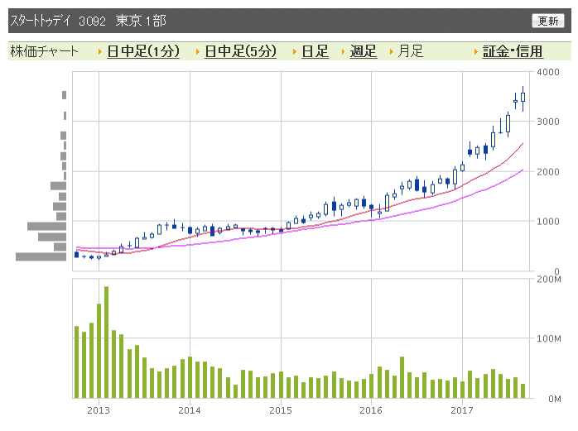The height and width of the screenshot is (431, 578).
Task: Switch to the 日足 daily chart
Action: pos(315,51)
